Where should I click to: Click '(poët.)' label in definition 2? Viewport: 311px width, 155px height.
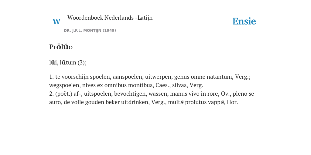click(63, 94)
